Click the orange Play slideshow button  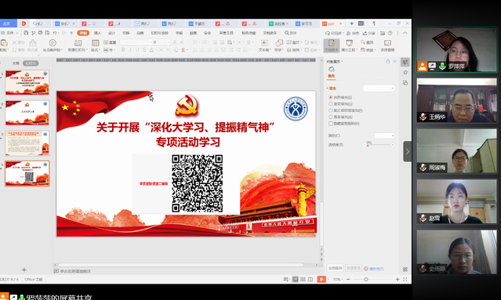pos(321,280)
